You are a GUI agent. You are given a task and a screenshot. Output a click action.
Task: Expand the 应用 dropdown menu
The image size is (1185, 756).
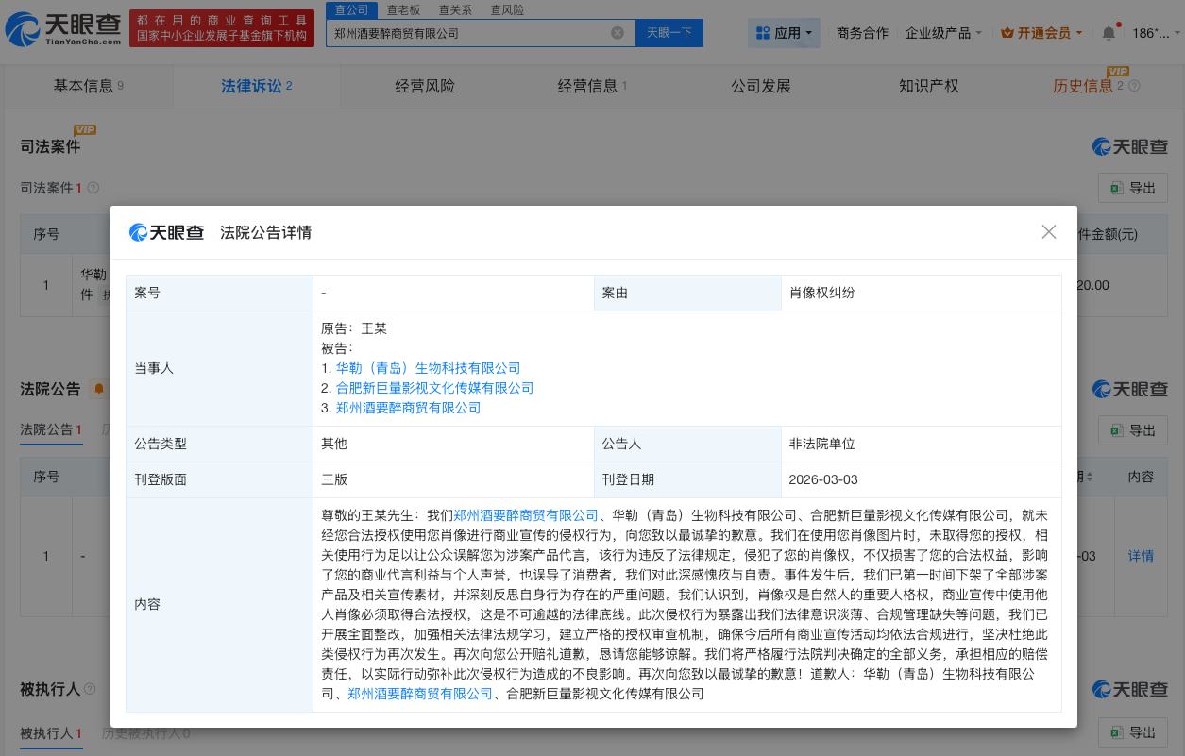click(784, 32)
